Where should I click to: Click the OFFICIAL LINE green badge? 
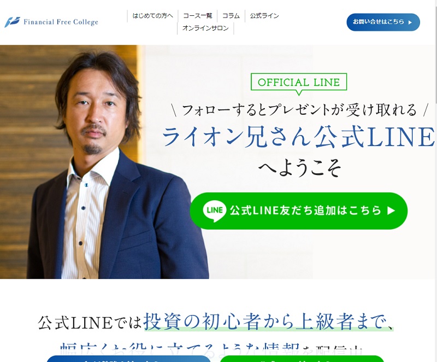(299, 83)
